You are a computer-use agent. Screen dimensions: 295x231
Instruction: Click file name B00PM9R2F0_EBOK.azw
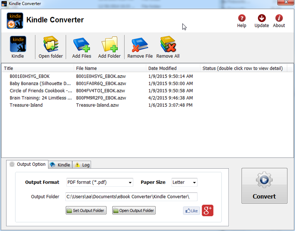[x=101, y=98]
